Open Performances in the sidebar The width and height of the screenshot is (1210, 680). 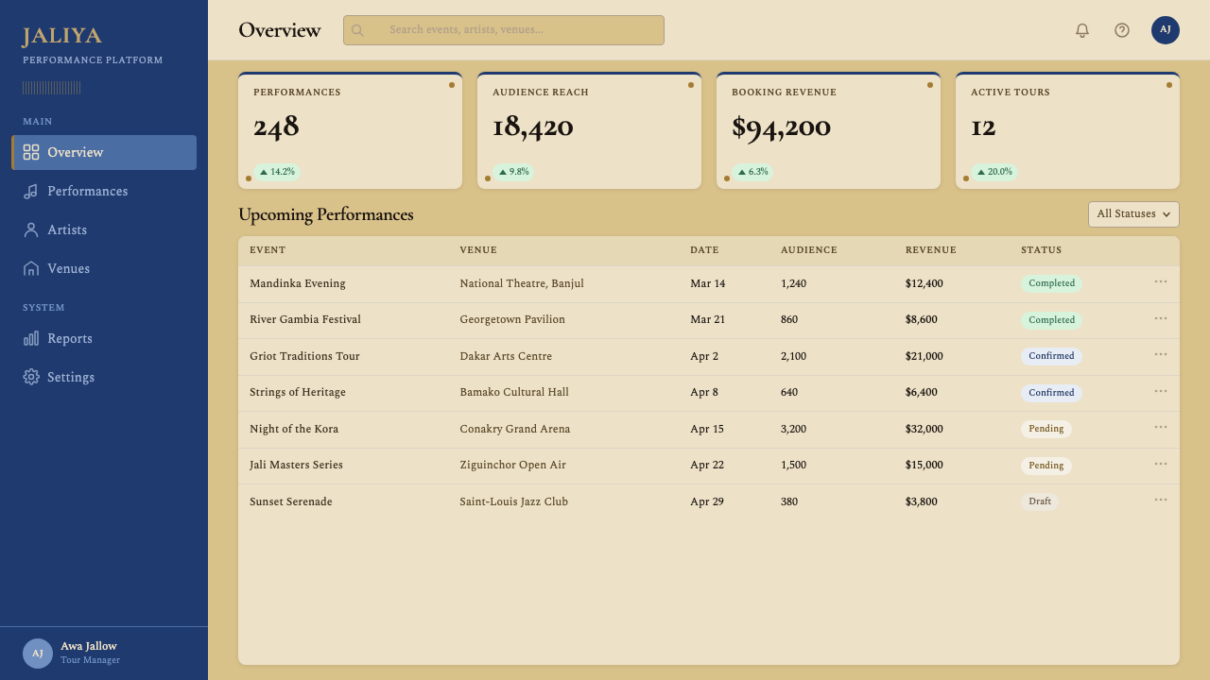pyautogui.click(x=104, y=191)
